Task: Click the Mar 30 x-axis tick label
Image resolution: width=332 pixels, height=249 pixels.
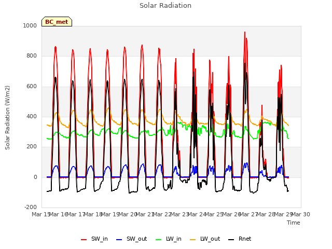Action: tap(301, 214)
